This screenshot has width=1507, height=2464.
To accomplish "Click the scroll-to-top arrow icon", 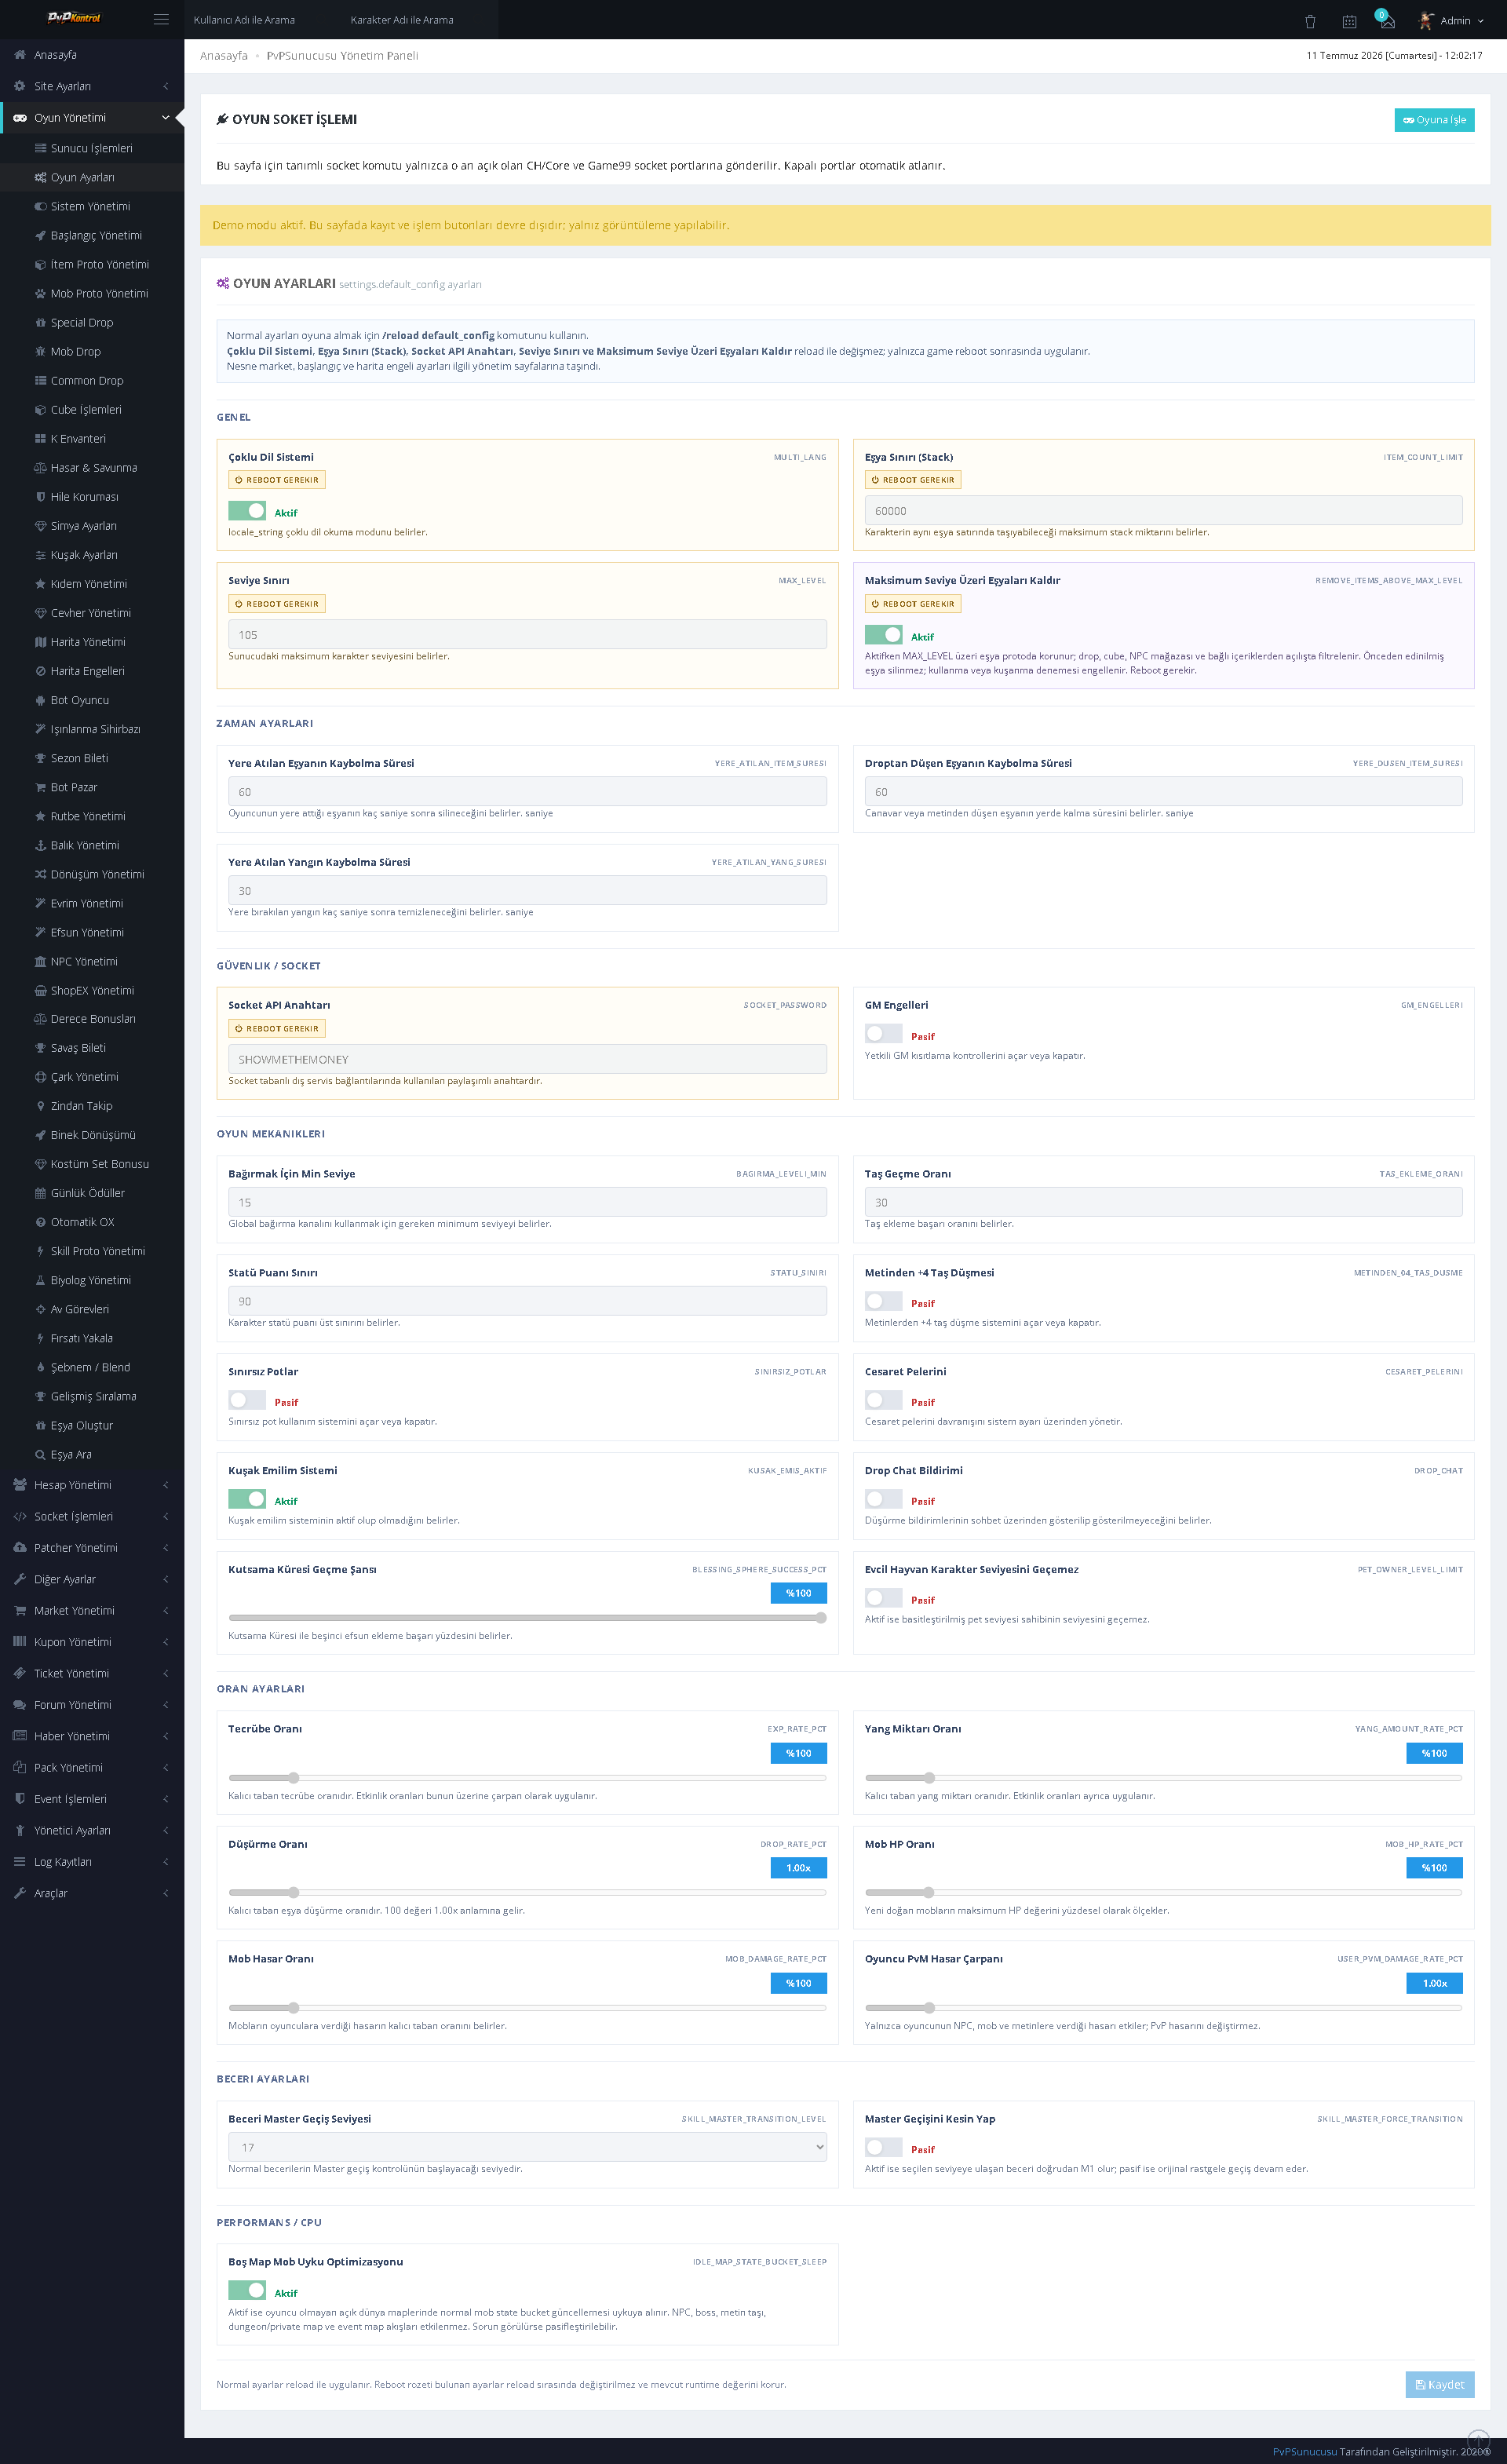I will tap(1478, 2440).
